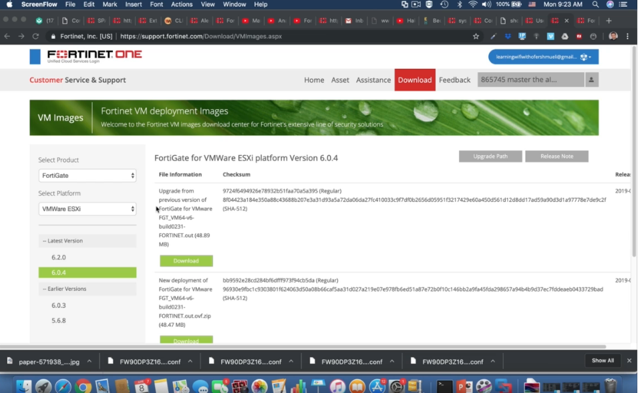
Task: Select version 6.2.0 in the sidebar
Action: [x=59, y=257]
